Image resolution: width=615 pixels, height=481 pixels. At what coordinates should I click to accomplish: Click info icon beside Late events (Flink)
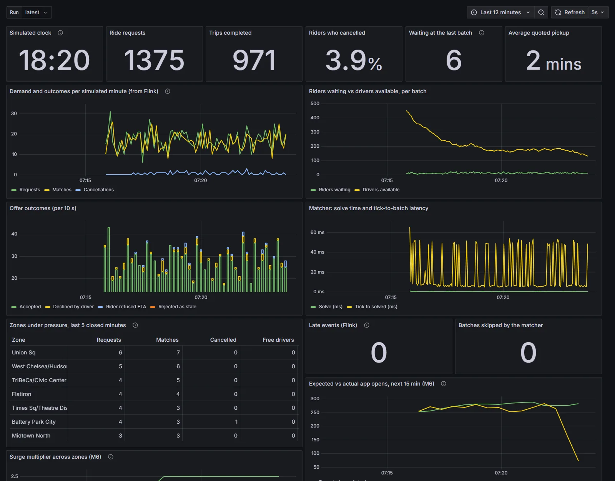click(x=367, y=325)
